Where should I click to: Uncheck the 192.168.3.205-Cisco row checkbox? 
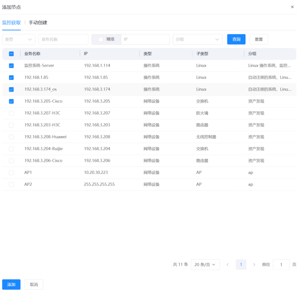click(x=11, y=101)
